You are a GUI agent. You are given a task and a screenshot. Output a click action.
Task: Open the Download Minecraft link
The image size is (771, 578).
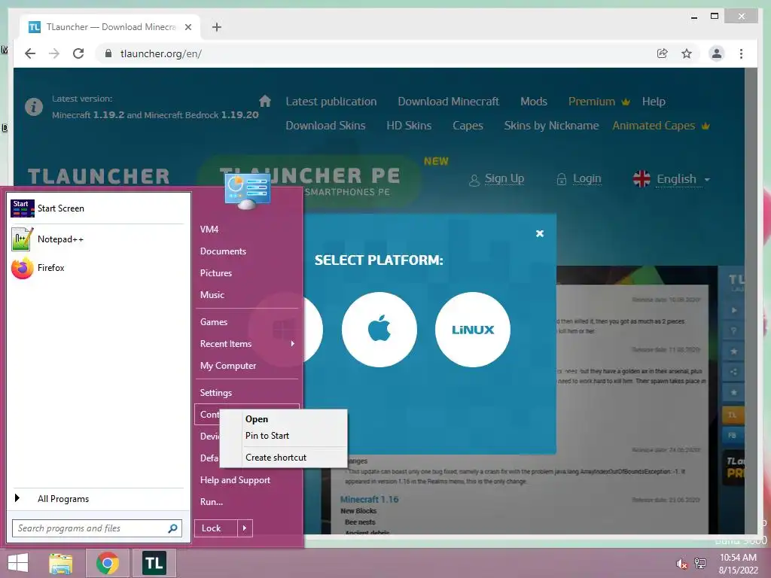(448, 102)
